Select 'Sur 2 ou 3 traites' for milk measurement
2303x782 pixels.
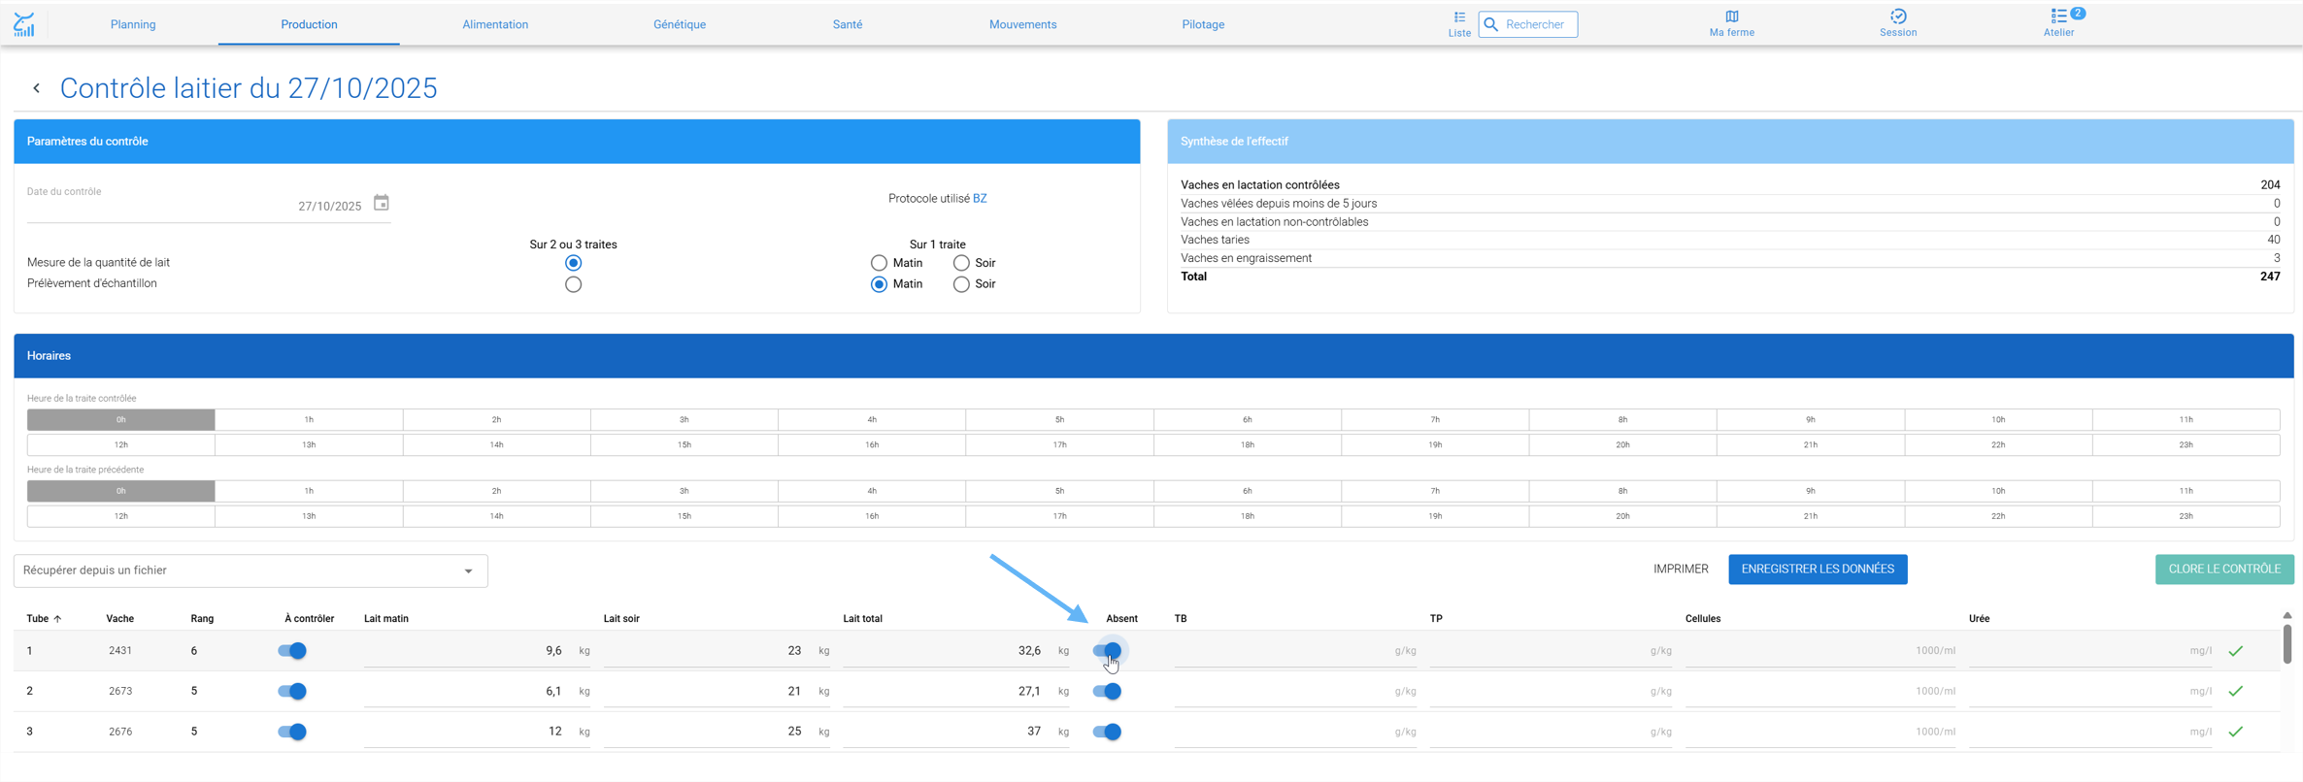click(573, 263)
